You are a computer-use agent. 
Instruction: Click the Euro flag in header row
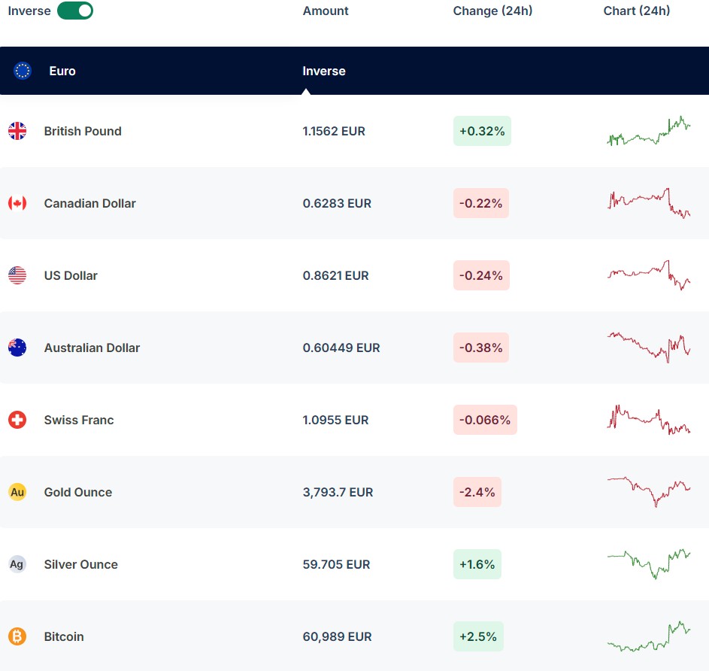point(23,71)
